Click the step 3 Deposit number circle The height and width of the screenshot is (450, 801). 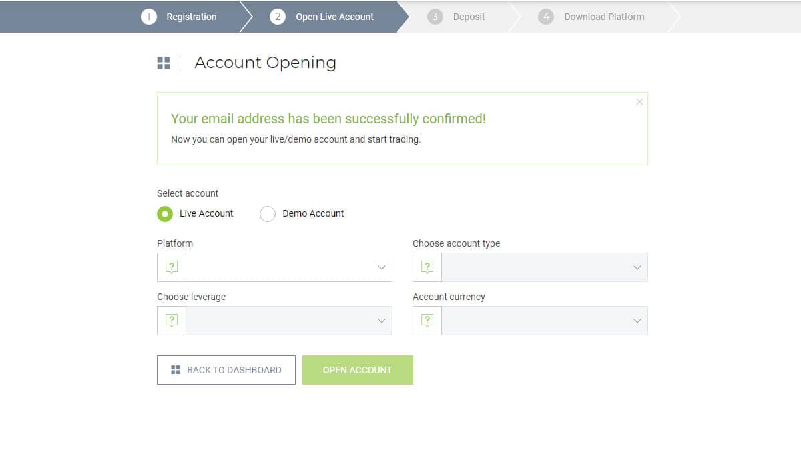pos(435,17)
